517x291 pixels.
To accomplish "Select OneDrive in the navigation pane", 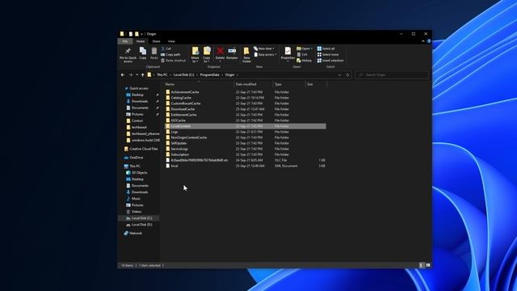I will [133, 158].
